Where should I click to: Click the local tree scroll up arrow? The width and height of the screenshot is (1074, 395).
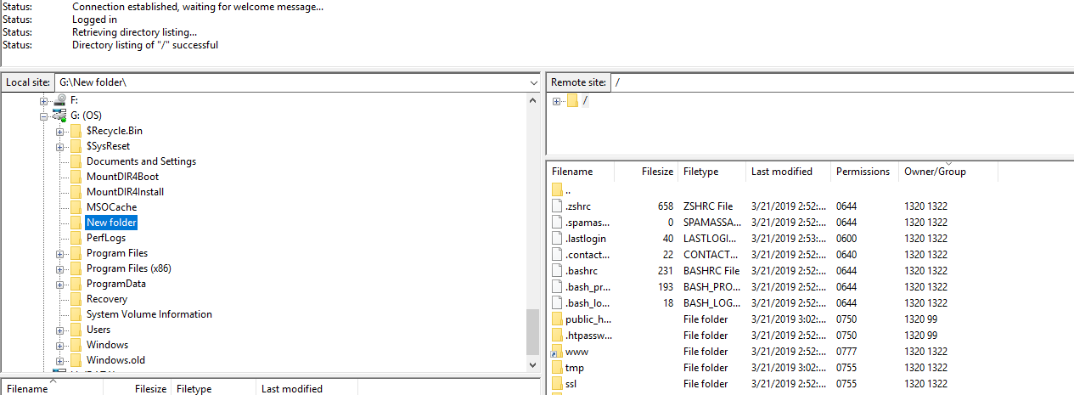click(533, 99)
